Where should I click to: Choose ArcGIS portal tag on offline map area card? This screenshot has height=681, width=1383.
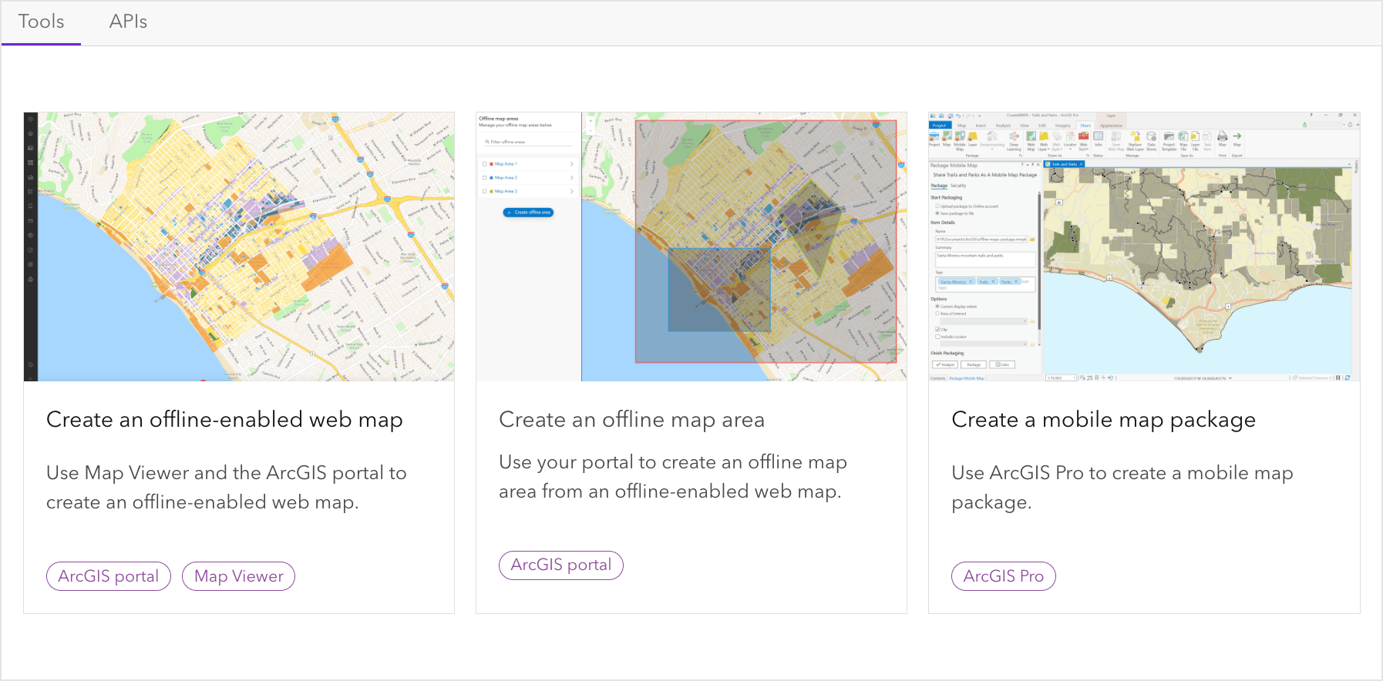(561, 565)
